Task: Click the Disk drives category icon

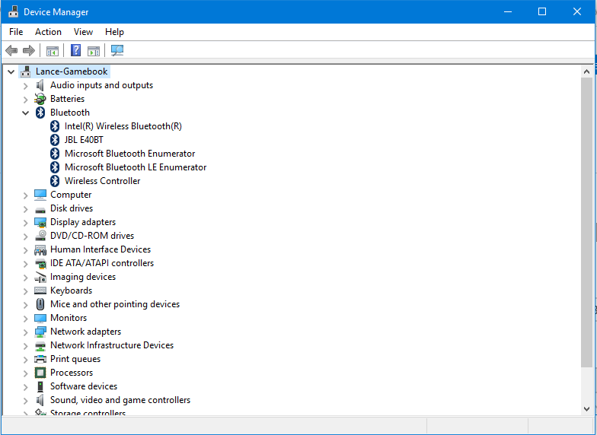Action: pos(40,210)
